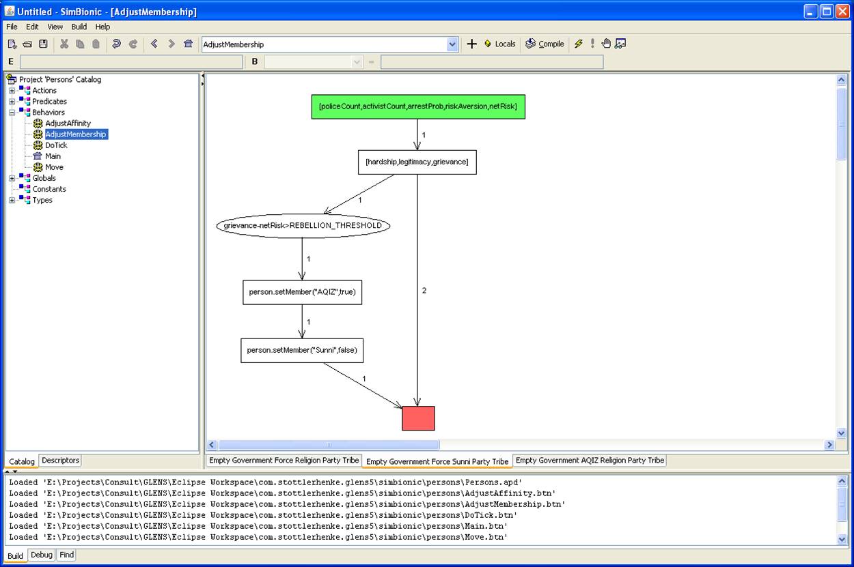This screenshot has width=854, height=567.
Task: Select Empty Government Force Religion Party Tribe tab
Action: [x=284, y=461]
